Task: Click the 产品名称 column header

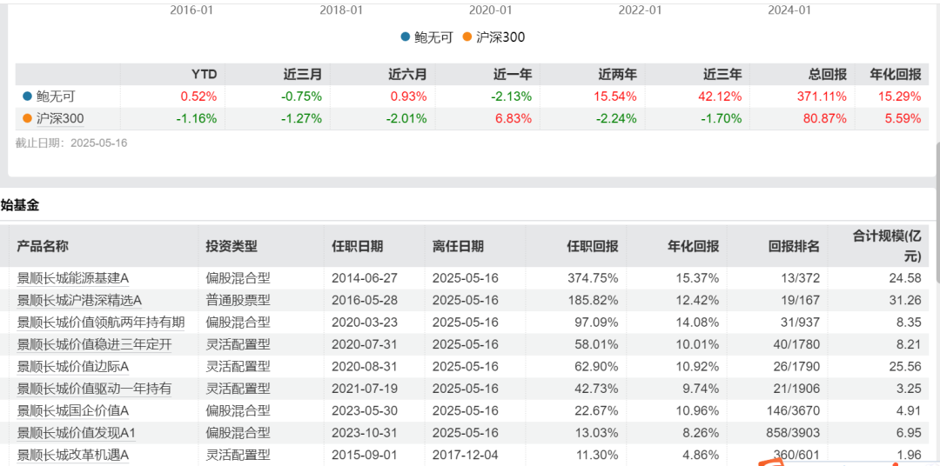Action: (x=43, y=246)
